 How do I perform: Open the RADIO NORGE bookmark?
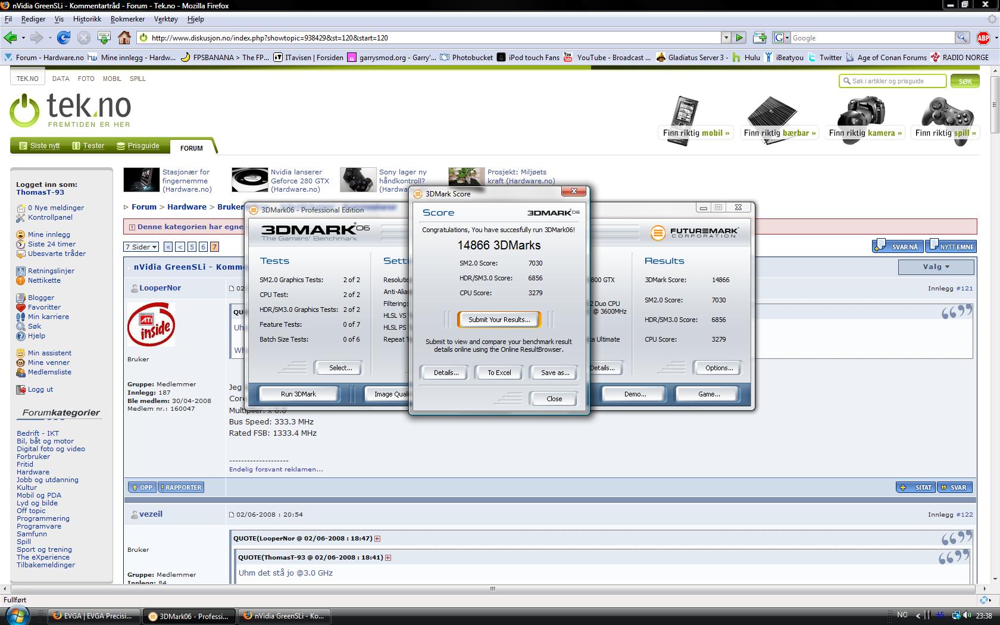click(x=961, y=57)
